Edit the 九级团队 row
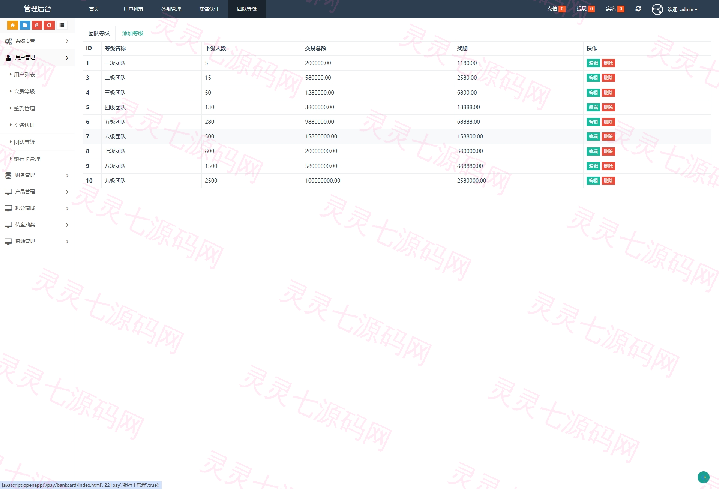 click(x=593, y=181)
